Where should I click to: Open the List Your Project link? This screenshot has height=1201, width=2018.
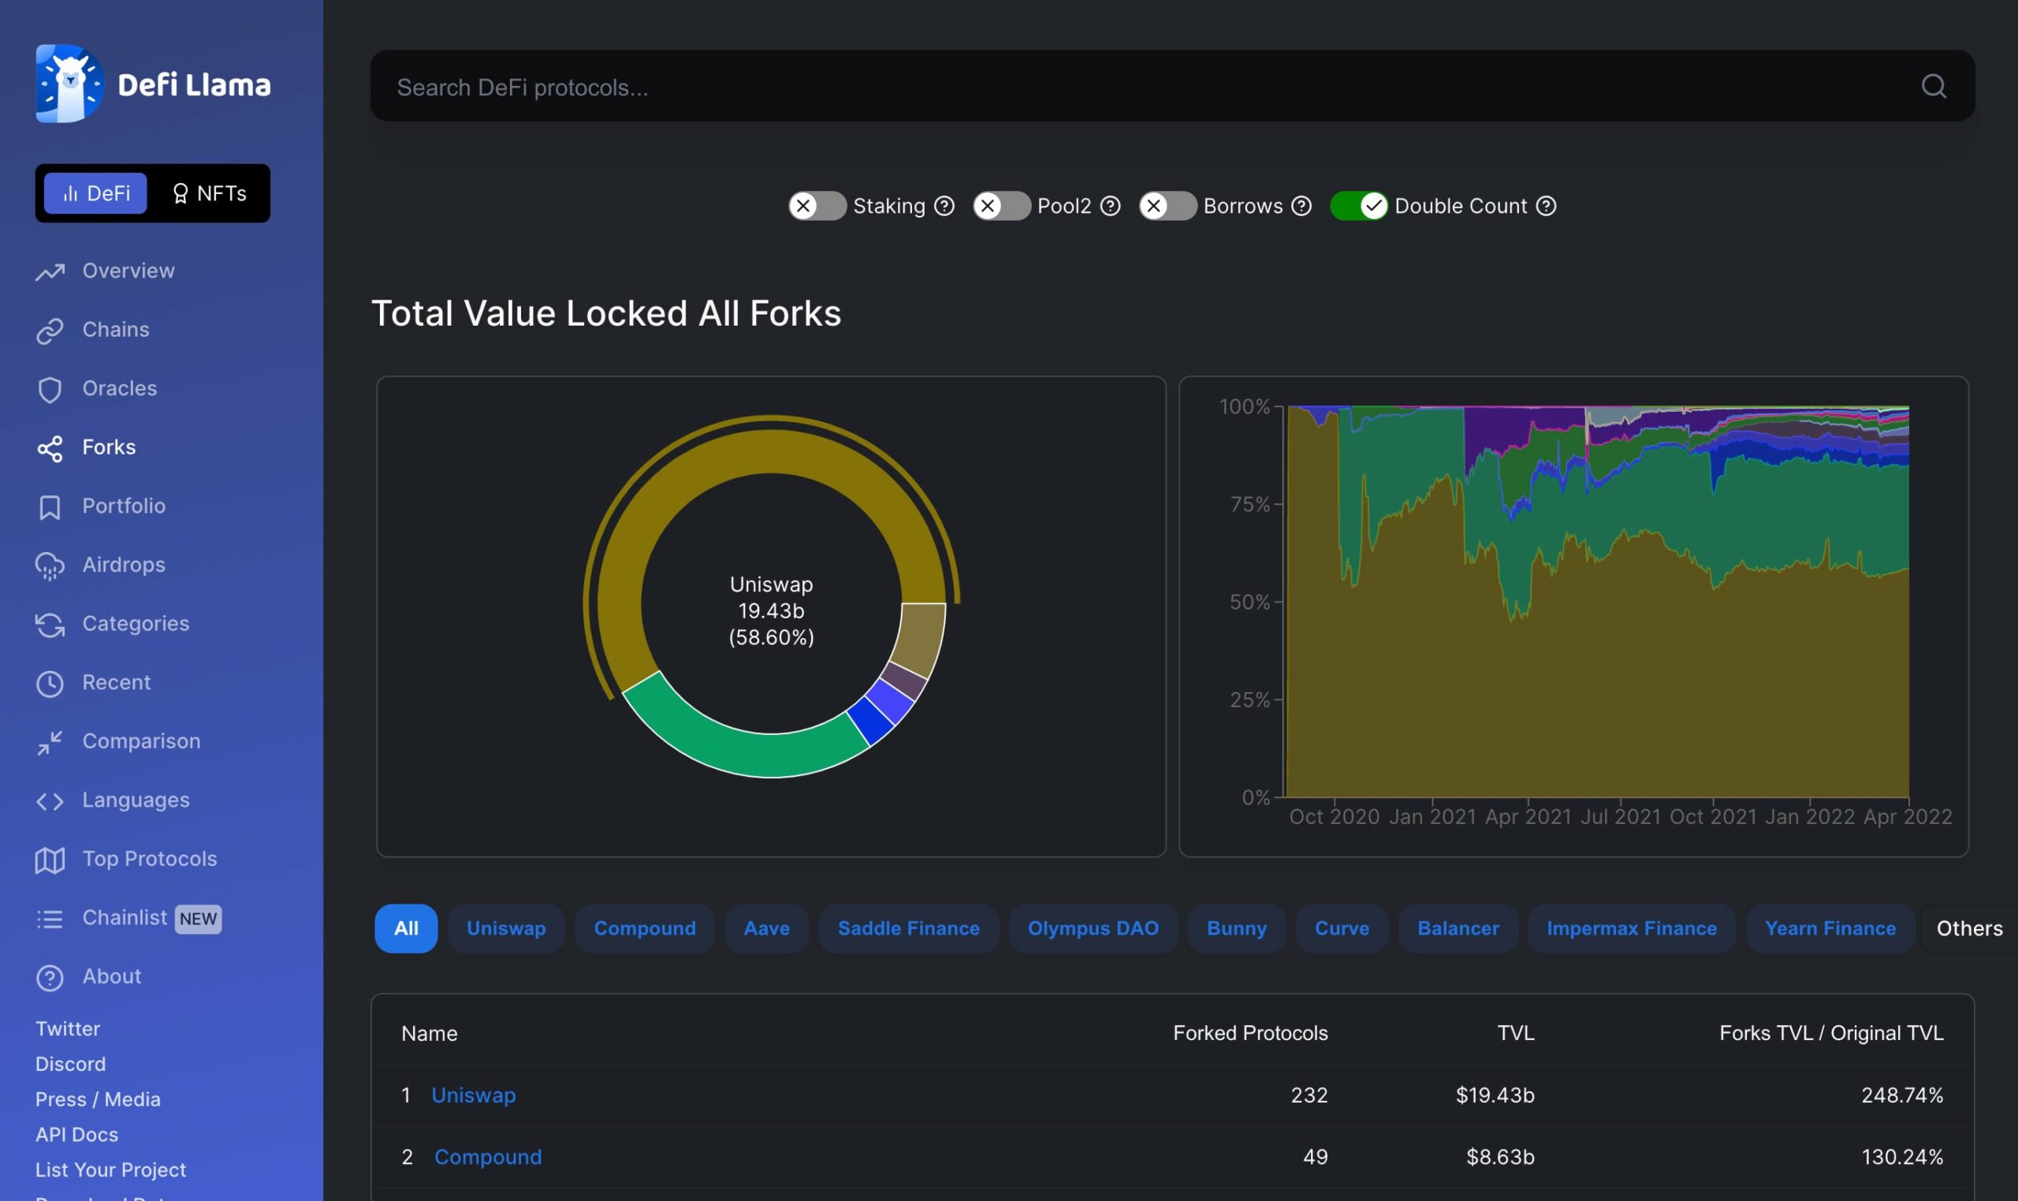(111, 1169)
